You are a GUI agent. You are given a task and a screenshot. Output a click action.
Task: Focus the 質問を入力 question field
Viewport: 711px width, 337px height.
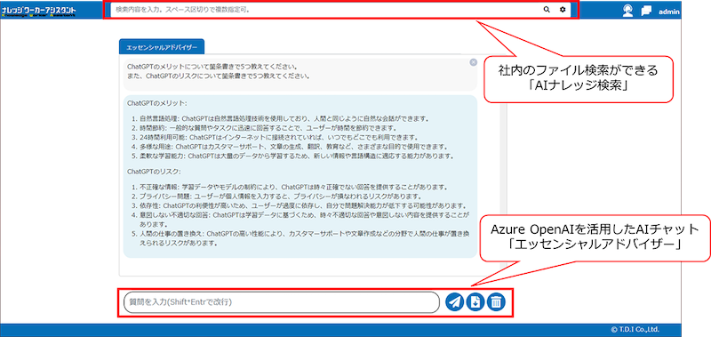pos(282,302)
